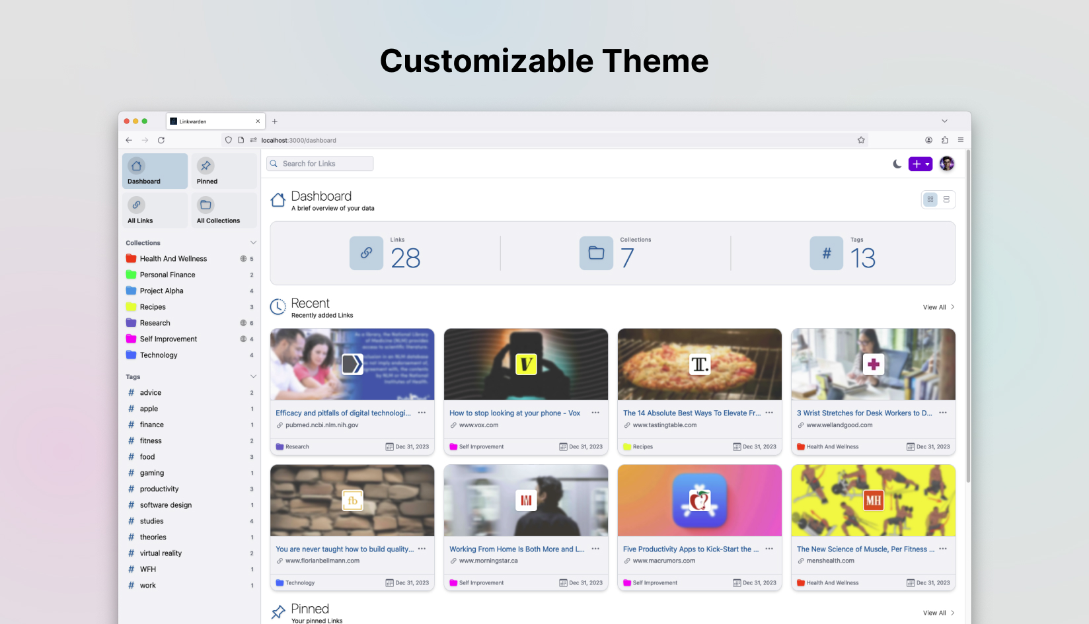Open options menu for Wrist Stretches card
The height and width of the screenshot is (624, 1089).
coord(943,413)
